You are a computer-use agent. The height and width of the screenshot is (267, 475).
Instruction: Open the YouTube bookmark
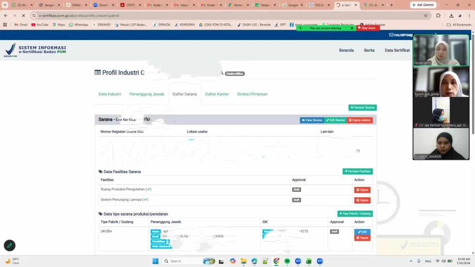[40, 25]
